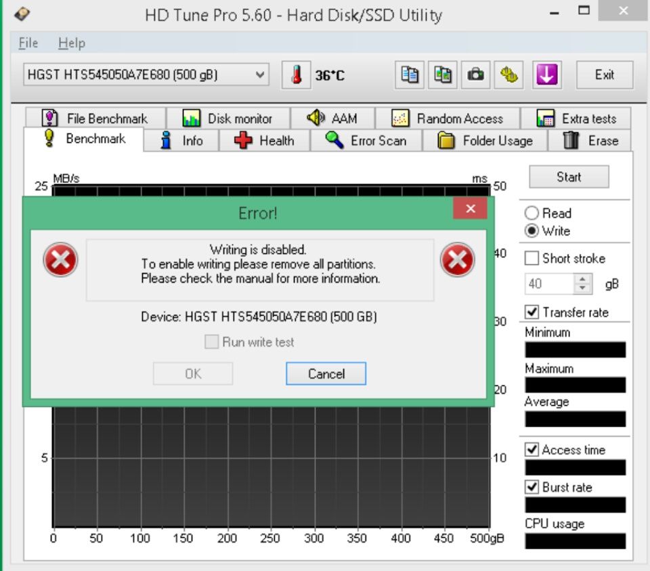Click the Average transfer rate value box
The width and height of the screenshot is (650, 571).
pyautogui.click(x=576, y=419)
